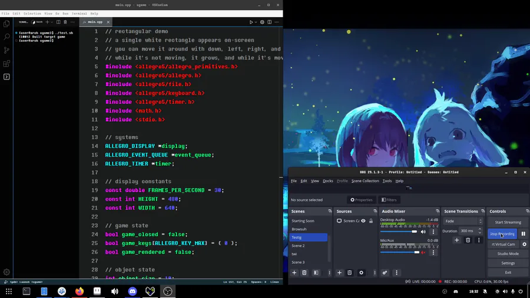Open Desktop Audio options three-dot menu
The height and width of the screenshot is (298, 530).
pyautogui.click(x=433, y=232)
